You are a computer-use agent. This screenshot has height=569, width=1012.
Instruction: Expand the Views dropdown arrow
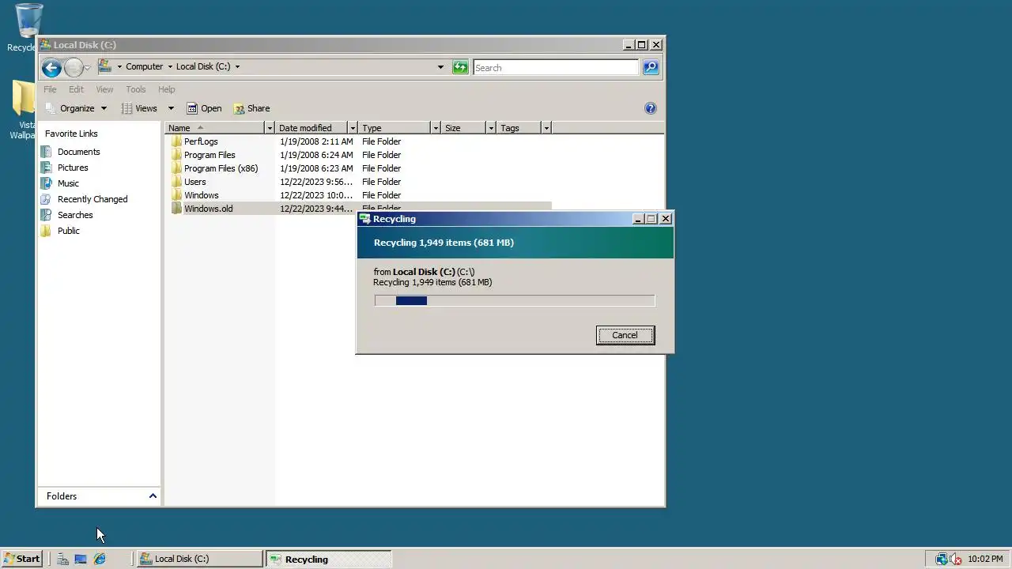click(x=170, y=108)
